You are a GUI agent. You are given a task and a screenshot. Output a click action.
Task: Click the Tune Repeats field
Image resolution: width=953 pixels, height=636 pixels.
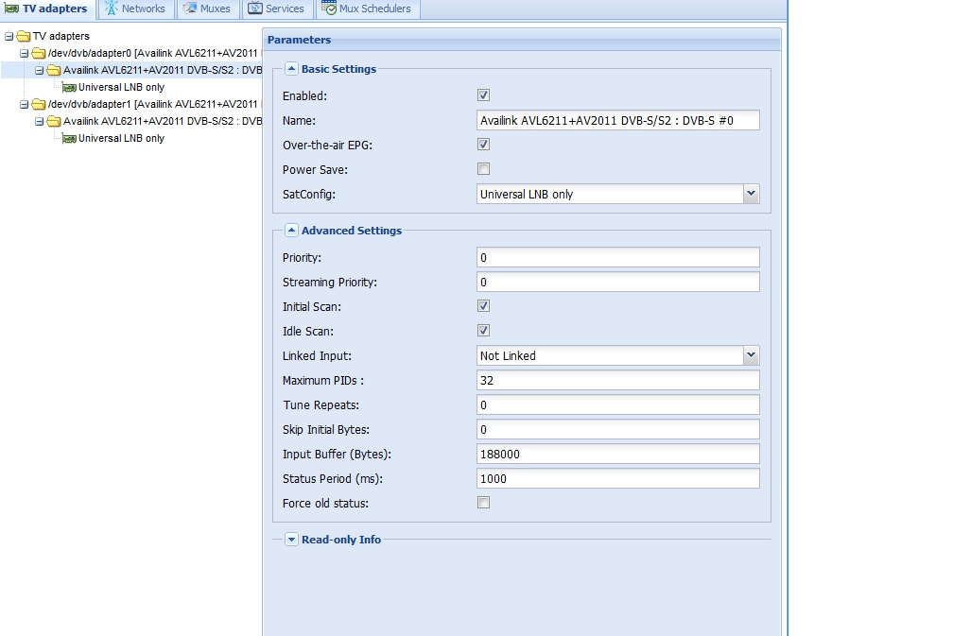coord(618,404)
